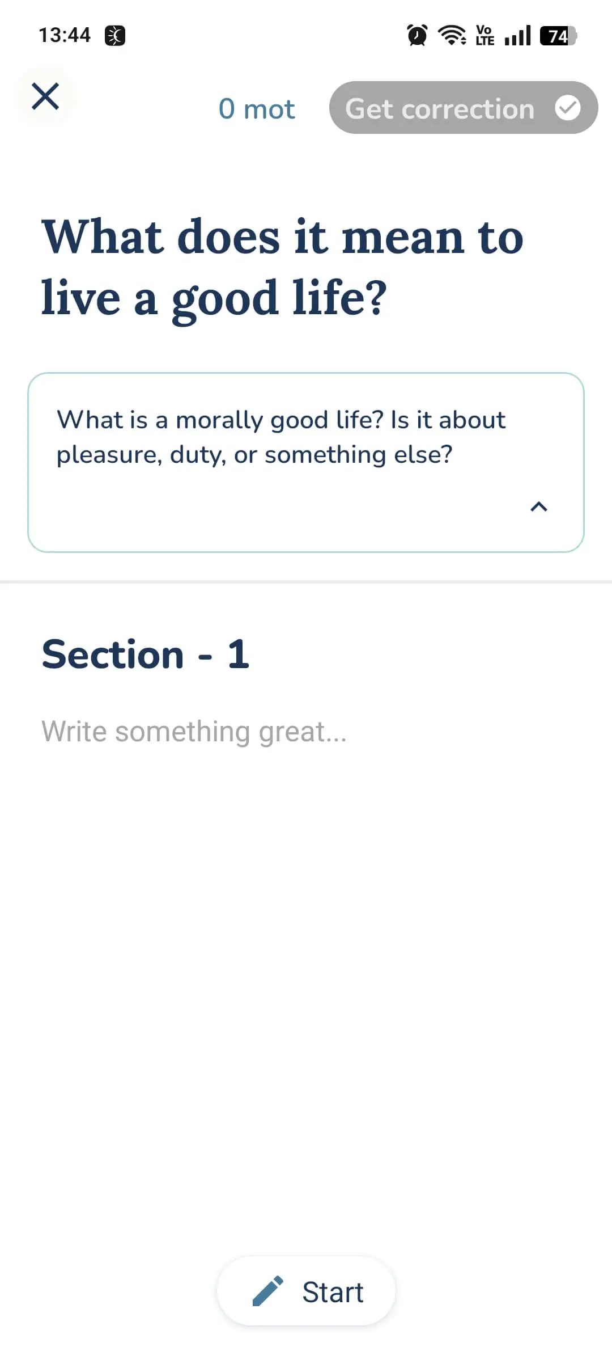Screen dimensions: 612x1368
Task: Close the writing exercise with X icon
Action: tap(45, 96)
